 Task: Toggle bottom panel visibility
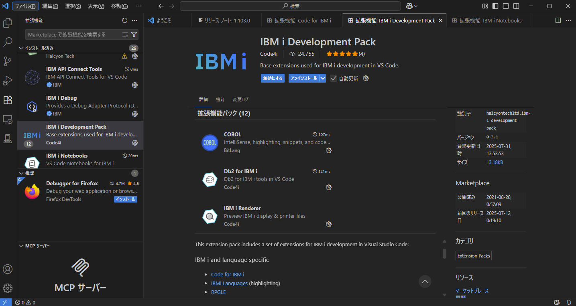pyautogui.click(x=506, y=6)
